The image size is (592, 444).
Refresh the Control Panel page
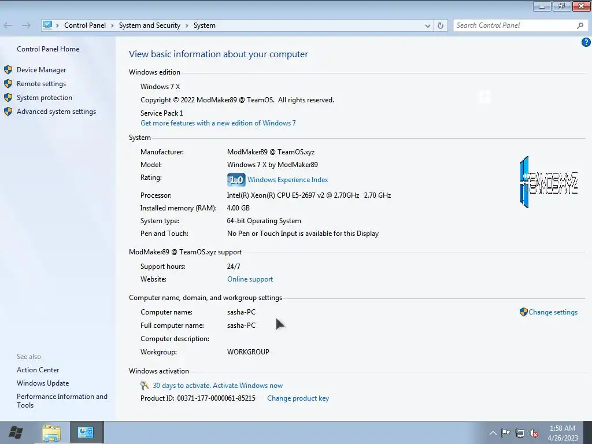[x=440, y=25]
